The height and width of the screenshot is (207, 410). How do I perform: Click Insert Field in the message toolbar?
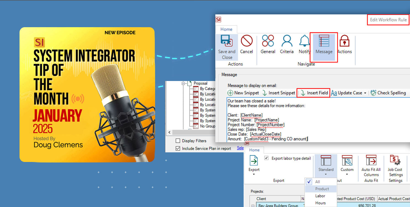click(314, 93)
